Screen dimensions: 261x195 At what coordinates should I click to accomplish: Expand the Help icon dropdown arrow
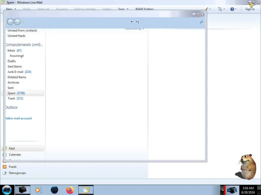click(236, 9)
